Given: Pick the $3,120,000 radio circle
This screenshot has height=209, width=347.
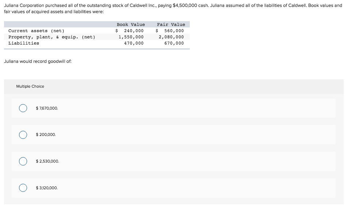Looking at the screenshot, I should pyautogui.click(x=23, y=188).
